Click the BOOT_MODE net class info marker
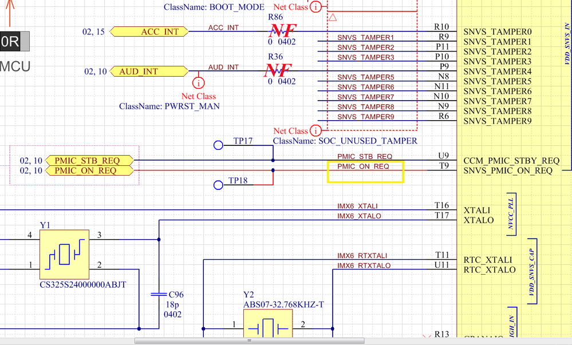Image resolution: width=572 pixels, height=345 pixels. (x=315, y=6)
